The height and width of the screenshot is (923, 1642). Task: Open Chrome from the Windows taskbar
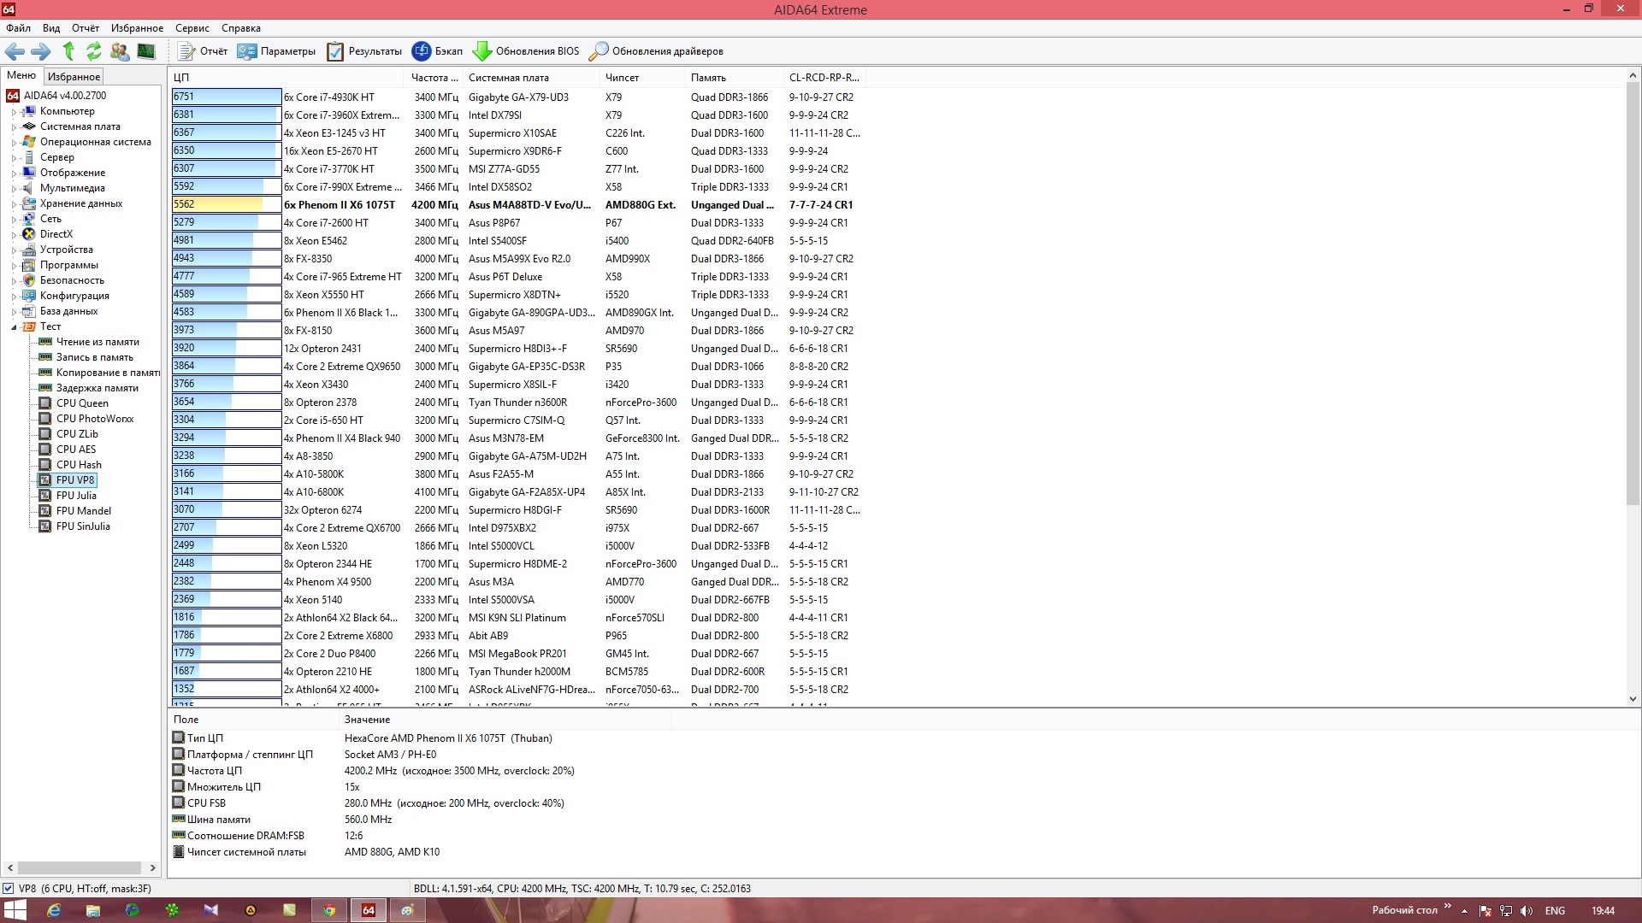tap(328, 910)
